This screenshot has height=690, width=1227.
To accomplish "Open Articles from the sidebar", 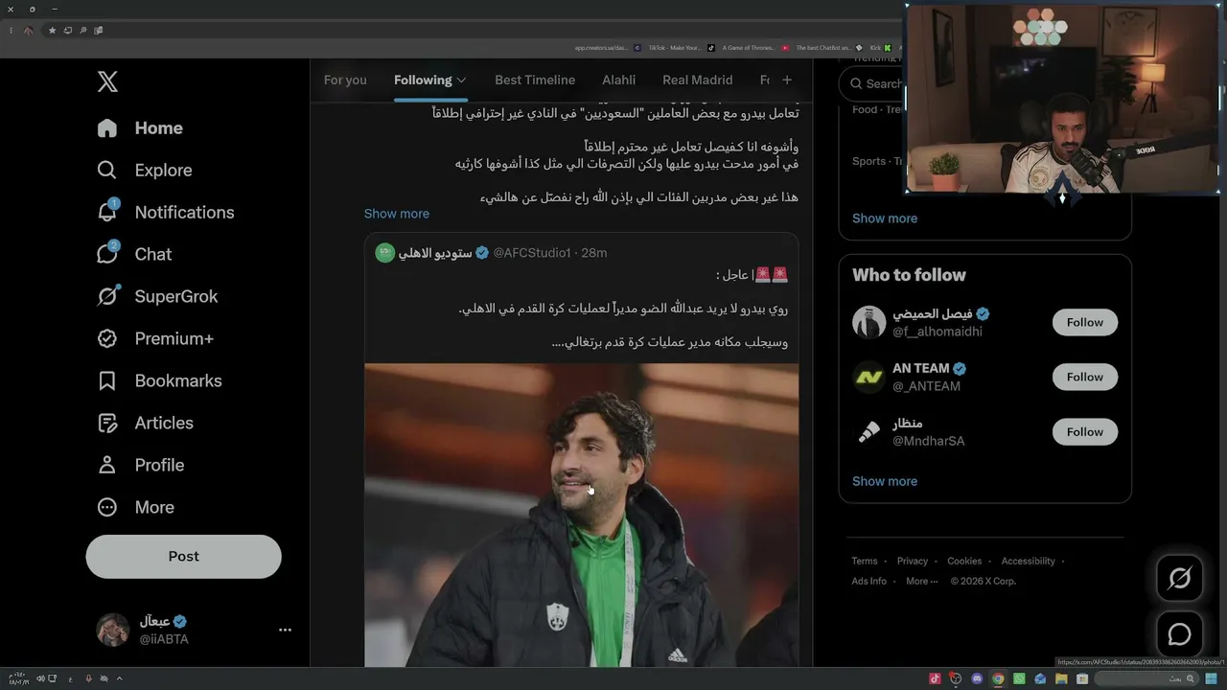I will (x=145, y=424).
